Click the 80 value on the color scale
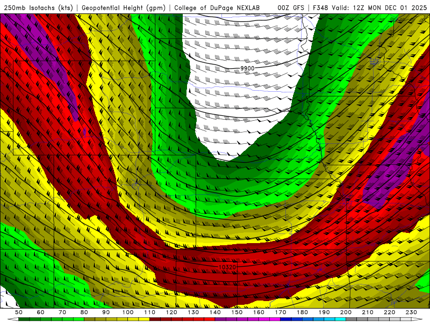This screenshot has width=430, height=322. point(84,312)
